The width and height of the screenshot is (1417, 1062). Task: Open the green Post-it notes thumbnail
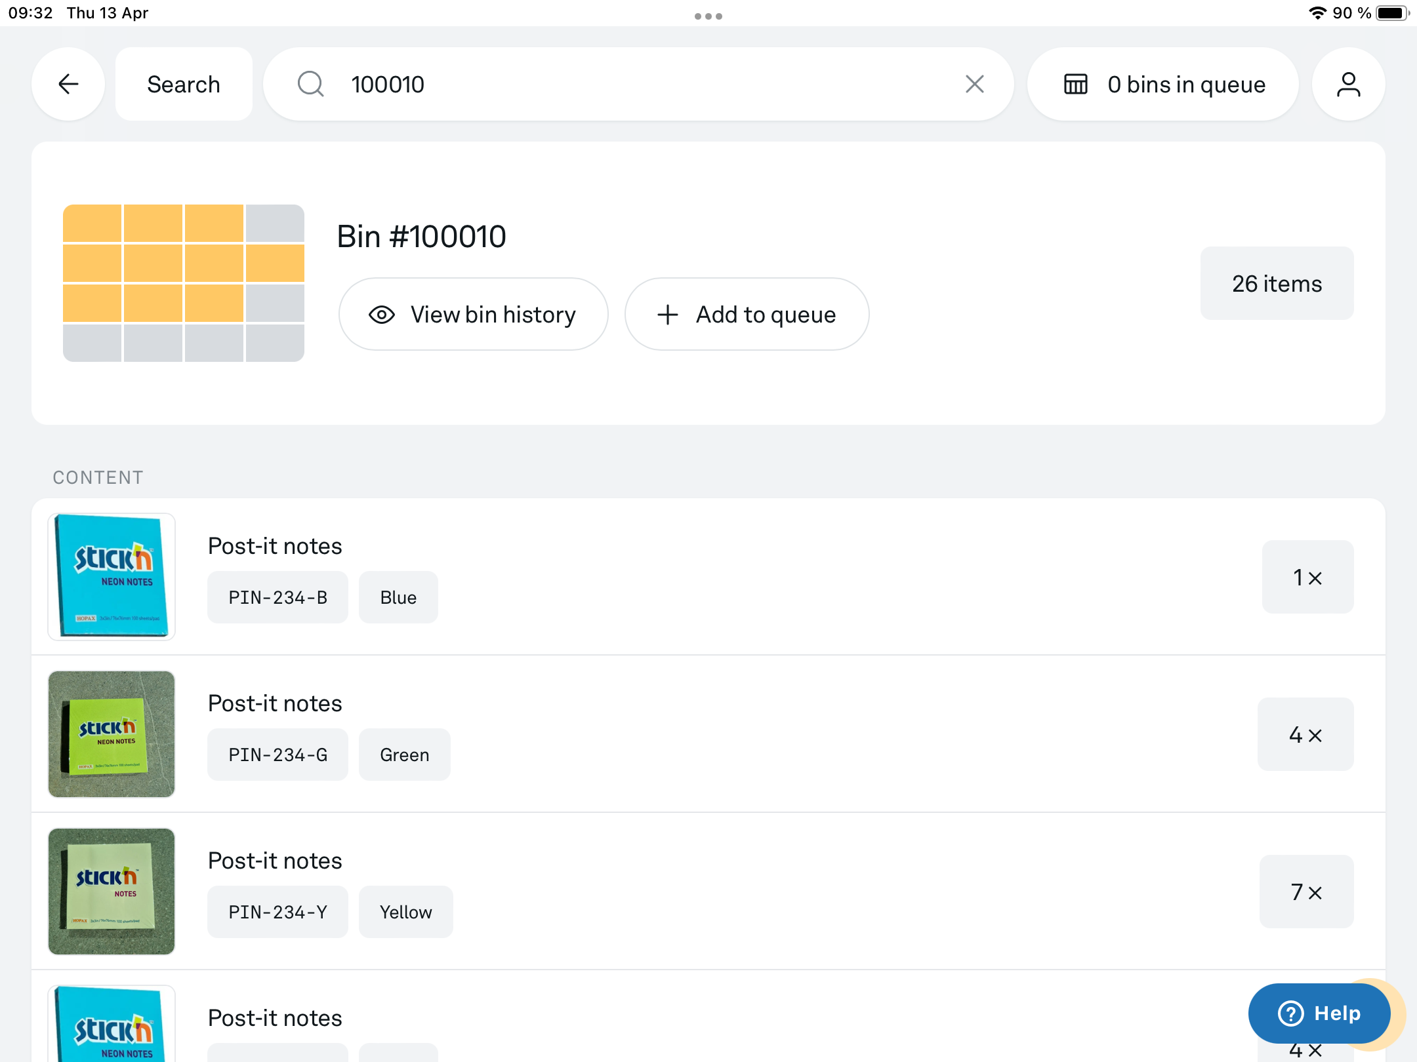pos(112,734)
